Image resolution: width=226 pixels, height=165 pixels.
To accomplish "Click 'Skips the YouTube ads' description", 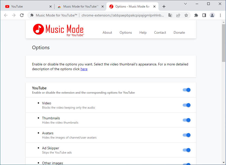I will pos(57,152).
